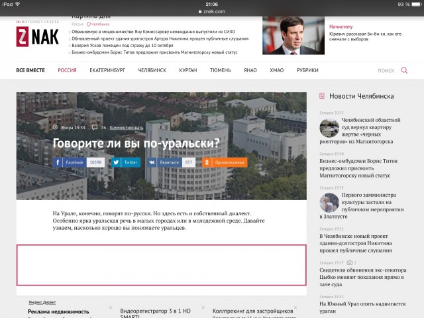Tap the znak.com address bar
424x318 pixels.
point(212,11)
